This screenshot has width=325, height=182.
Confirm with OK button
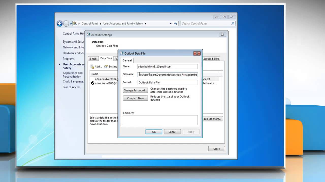pyautogui.click(x=154, y=132)
